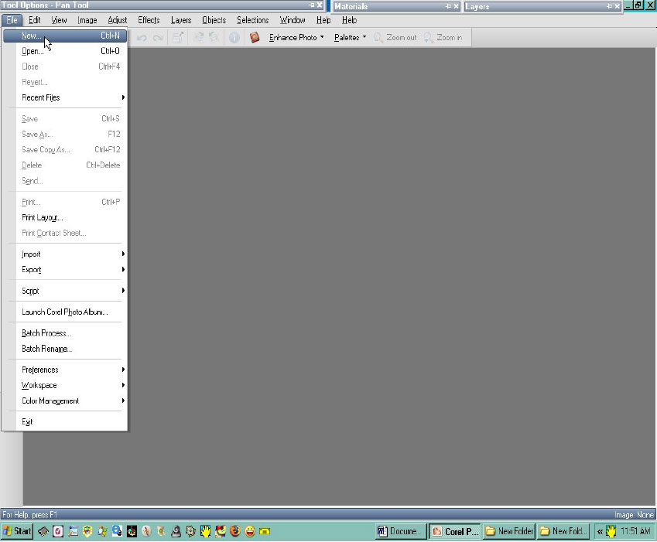
Task: Click the Corel P... taskbar button
Action: point(455,531)
